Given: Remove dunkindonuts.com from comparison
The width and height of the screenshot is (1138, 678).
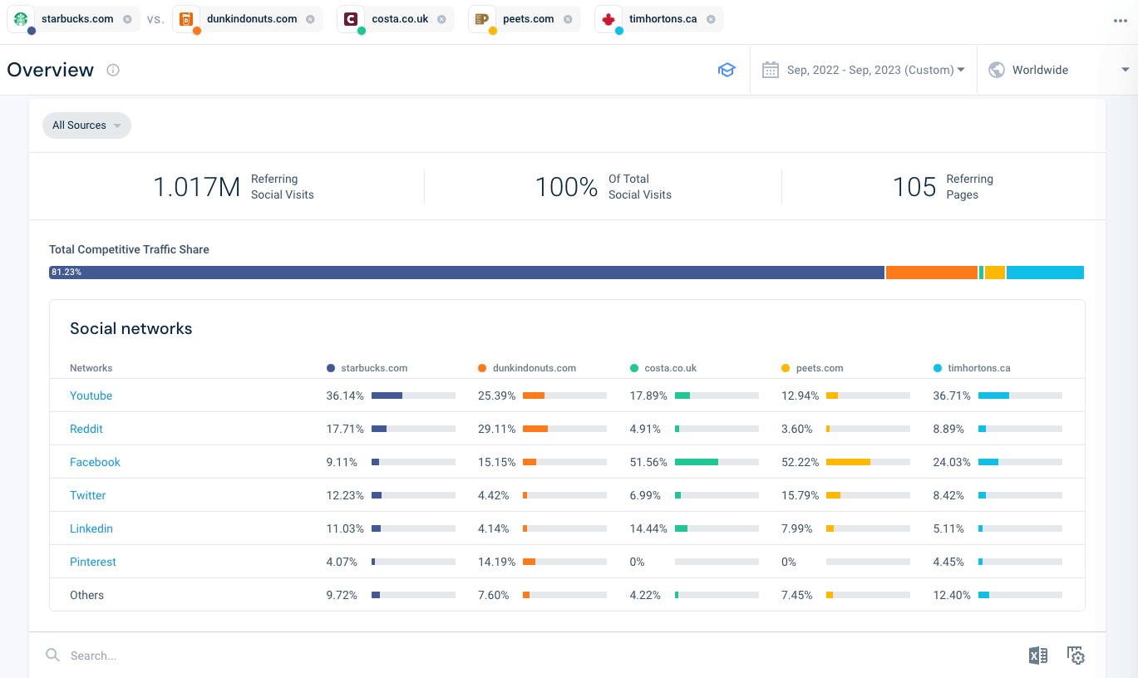Looking at the screenshot, I should pyautogui.click(x=310, y=19).
